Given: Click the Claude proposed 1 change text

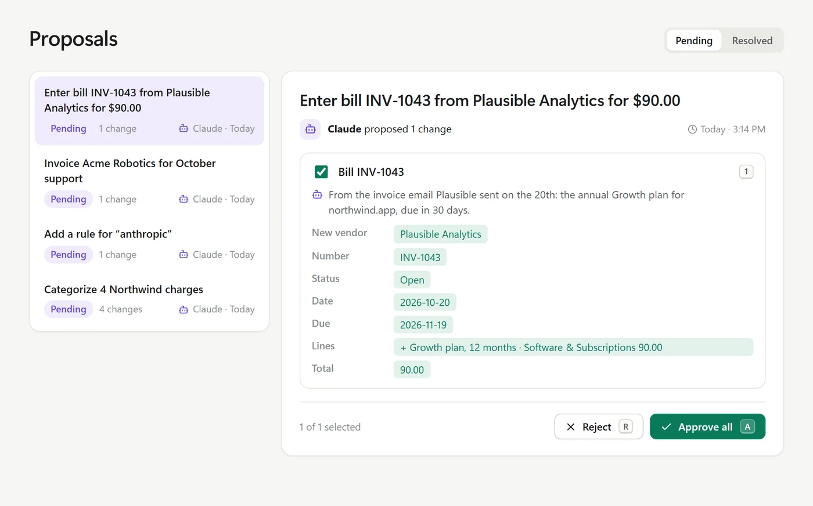Looking at the screenshot, I should (390, 129).
